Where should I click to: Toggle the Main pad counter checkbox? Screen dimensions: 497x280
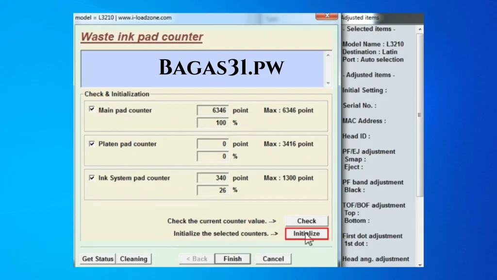point(92,109)
